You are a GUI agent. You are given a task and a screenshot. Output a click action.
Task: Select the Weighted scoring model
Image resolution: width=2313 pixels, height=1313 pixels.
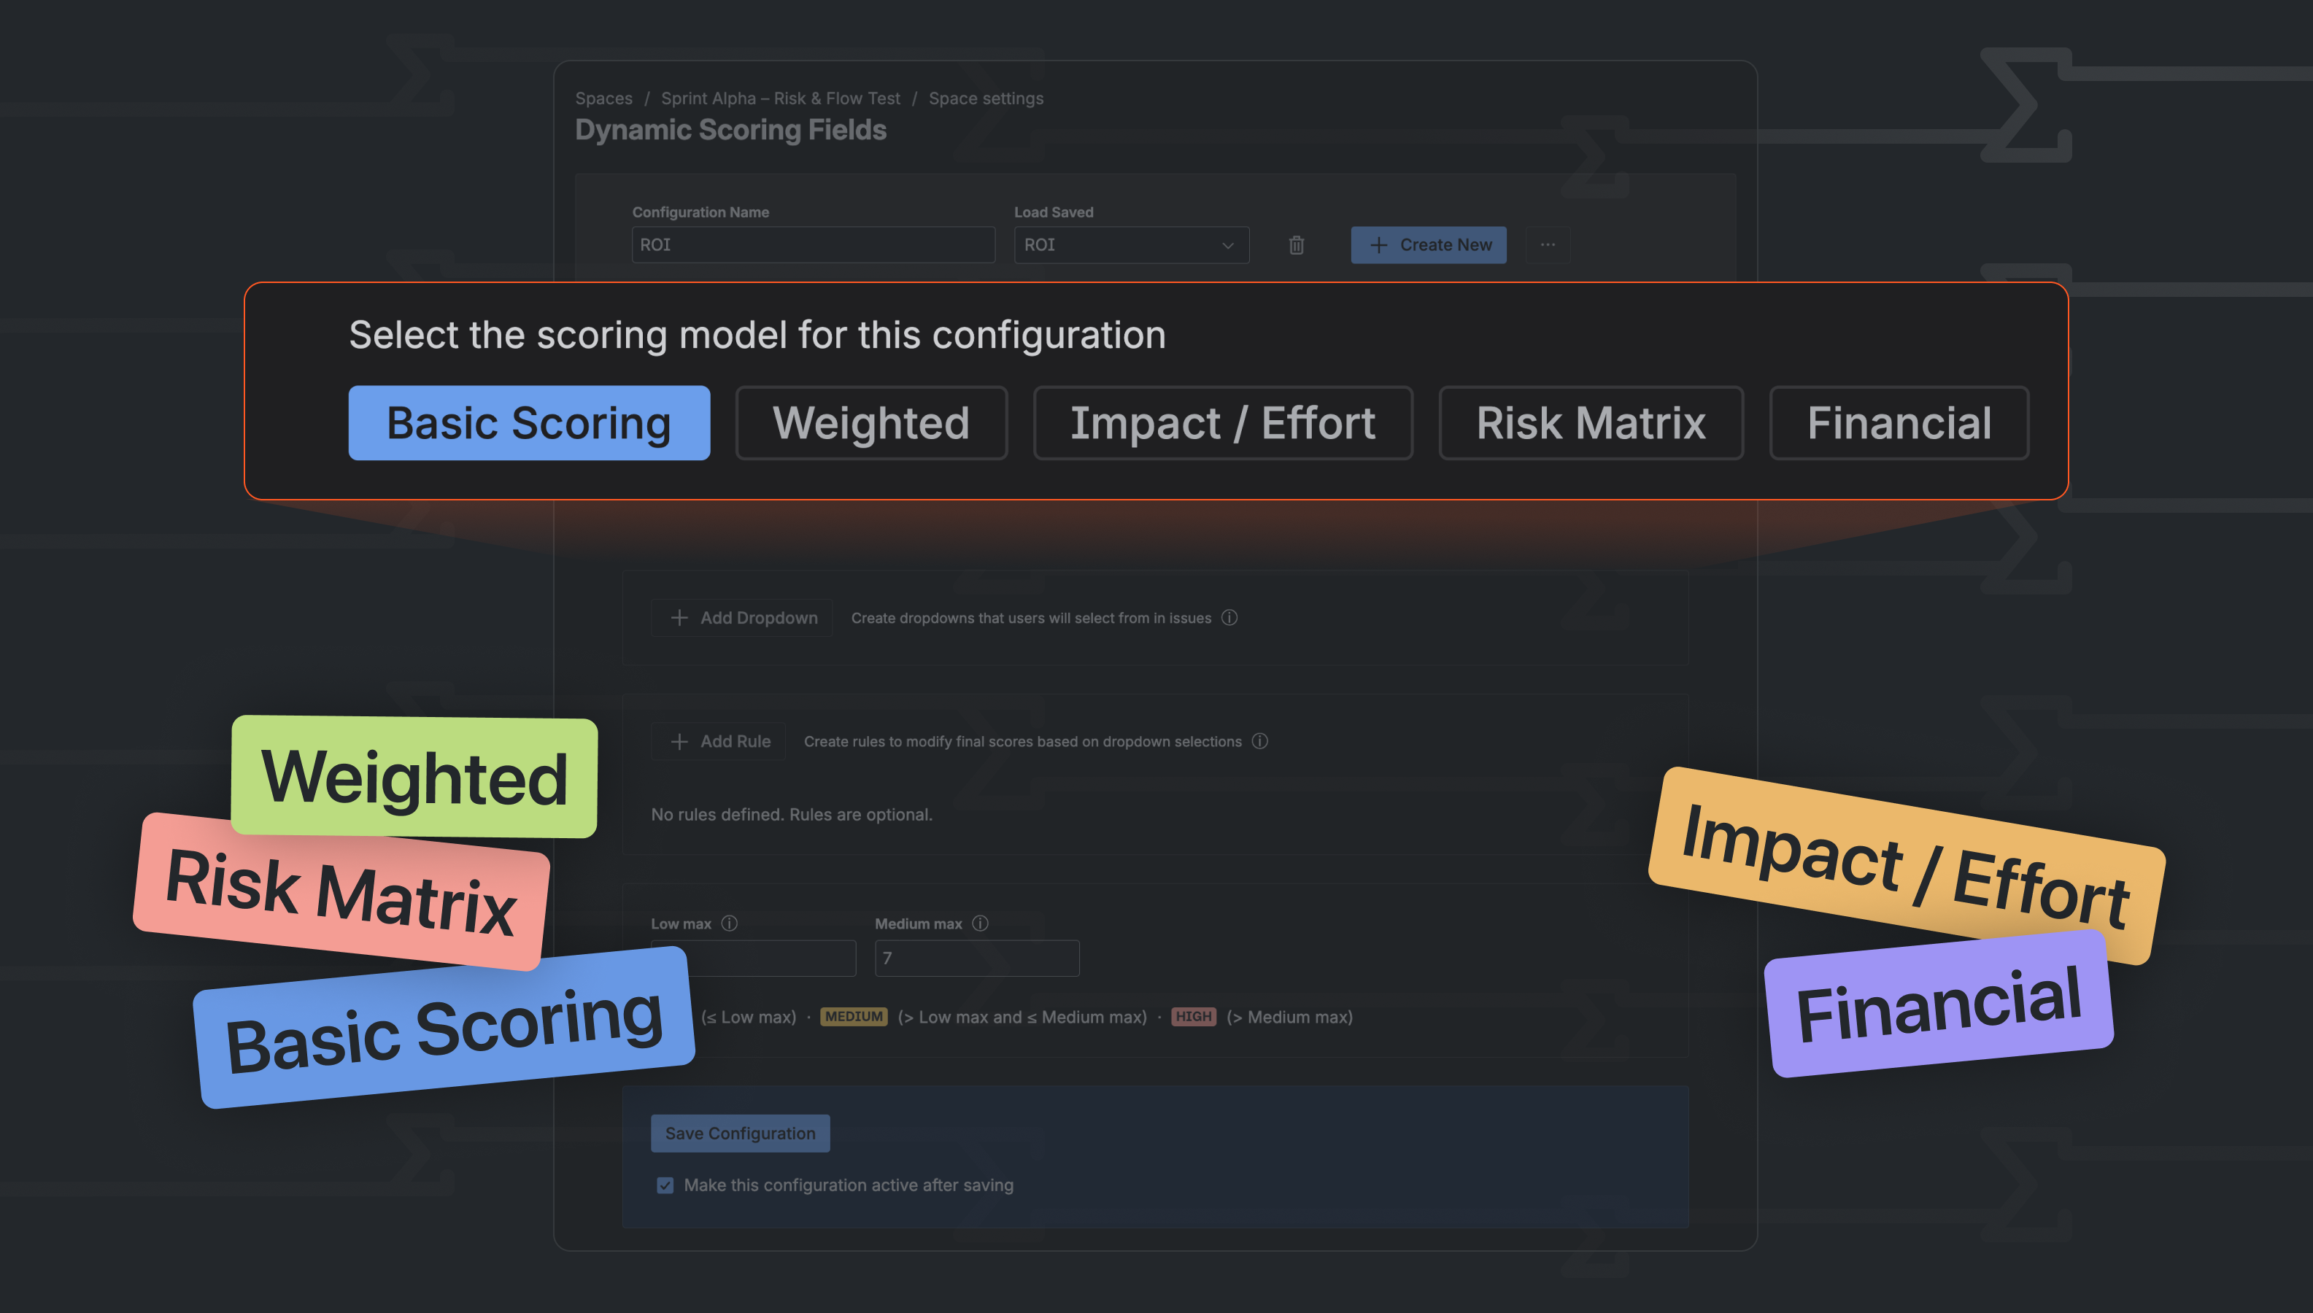click(x=870, y=423)
